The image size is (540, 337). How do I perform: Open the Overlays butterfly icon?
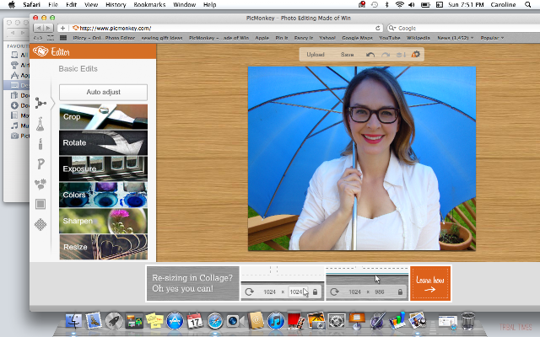point(40,185)
